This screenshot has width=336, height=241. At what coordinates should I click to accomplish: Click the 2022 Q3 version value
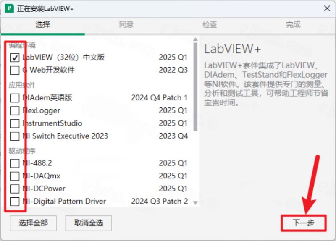tap(173, 70)
